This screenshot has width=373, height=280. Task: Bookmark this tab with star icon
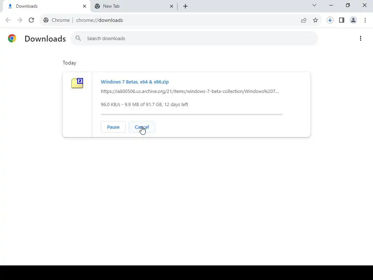(x=315, y=20)
